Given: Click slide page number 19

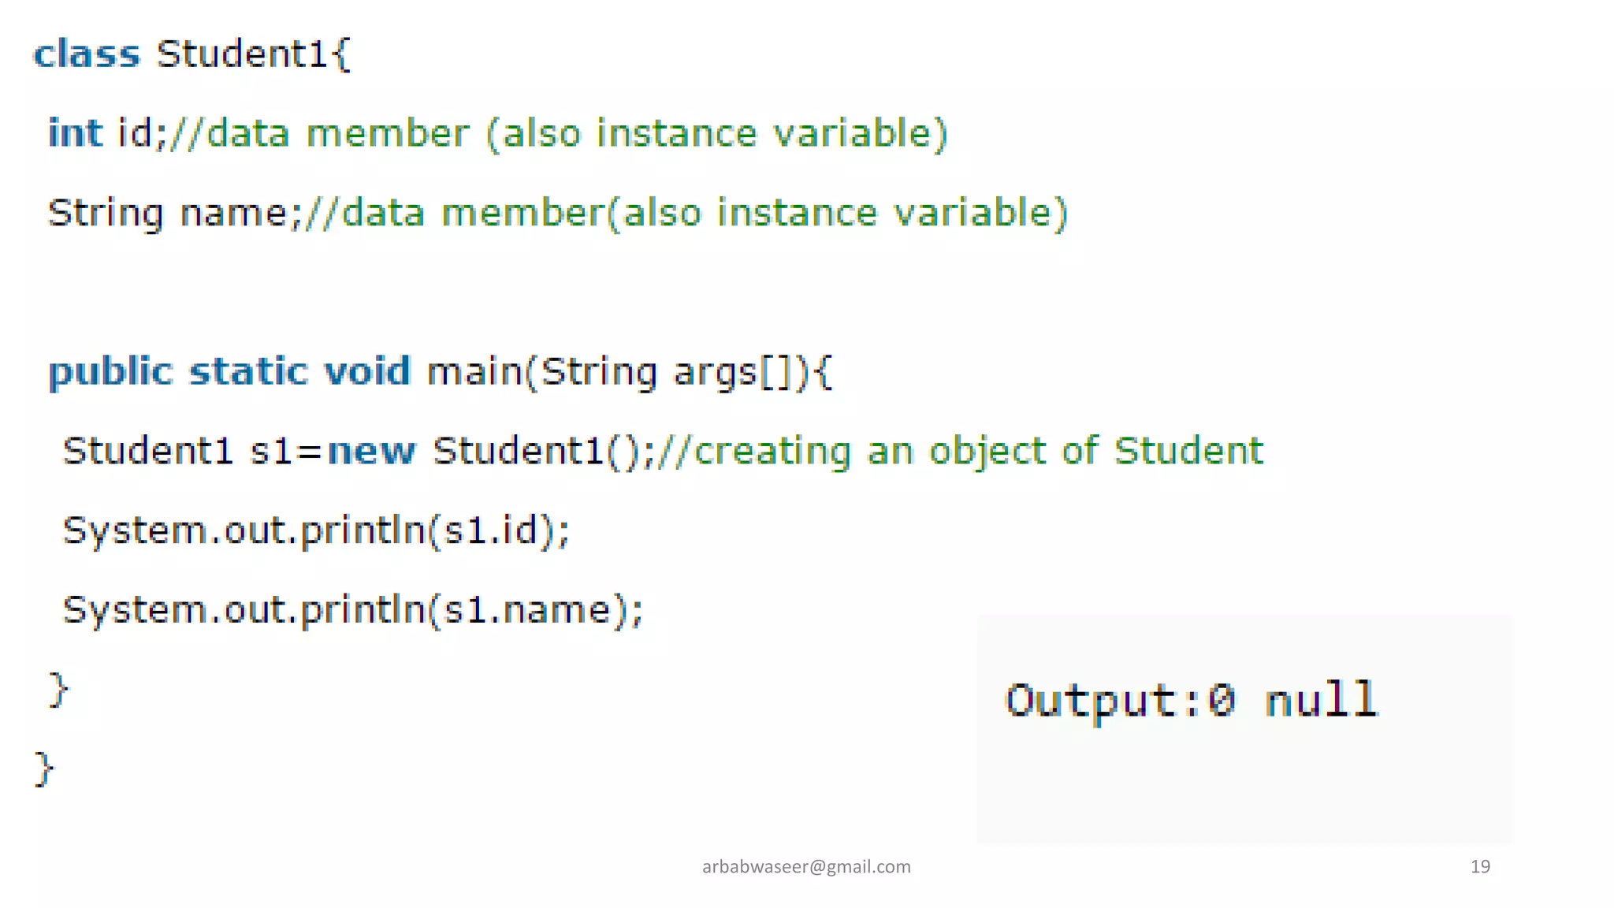Looking at the screenshot, I should click(x=1480, y=866).
